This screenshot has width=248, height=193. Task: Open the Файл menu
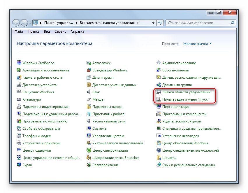pos(19,31)
